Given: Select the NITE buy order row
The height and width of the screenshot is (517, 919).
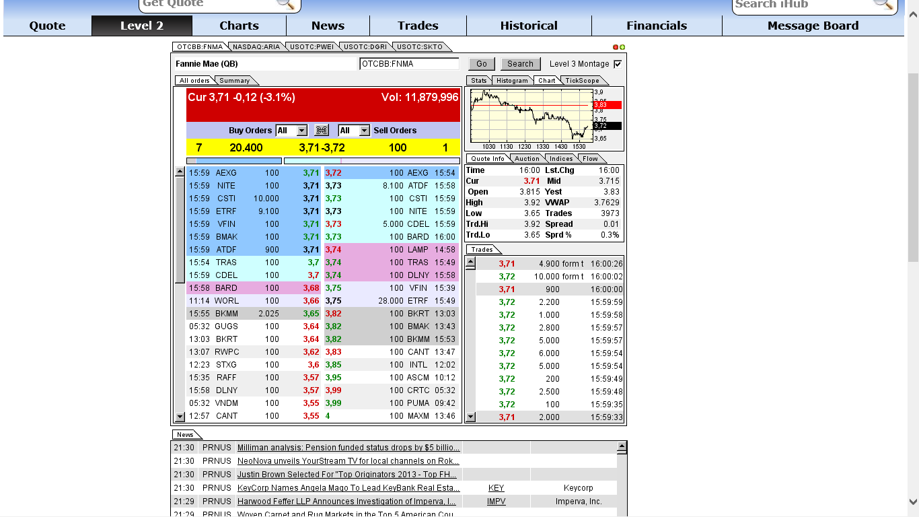Looking at the screenshot, I should pos(254,186).
